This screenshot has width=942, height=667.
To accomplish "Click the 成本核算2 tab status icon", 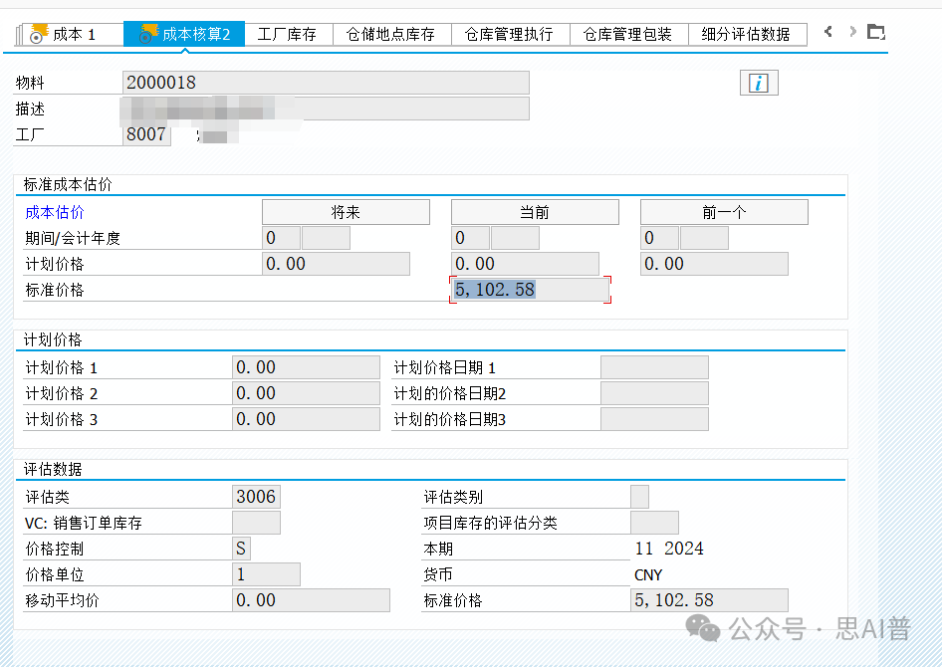I will click(147, 34).
